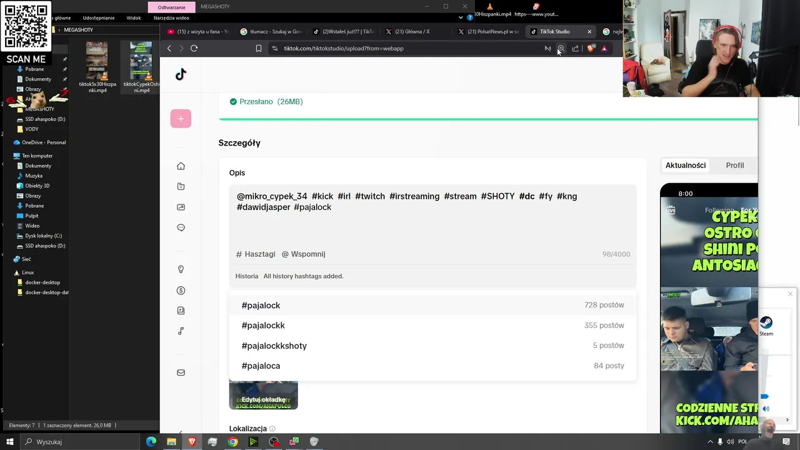800x450 pixels.
Task: Expand the ribbon chevron in File Explorer
Action: (461, 17)
